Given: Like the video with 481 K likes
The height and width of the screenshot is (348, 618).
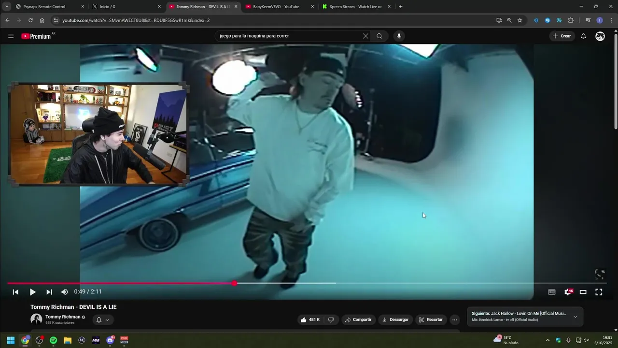Looking at the screenshot, I should 310,319.
